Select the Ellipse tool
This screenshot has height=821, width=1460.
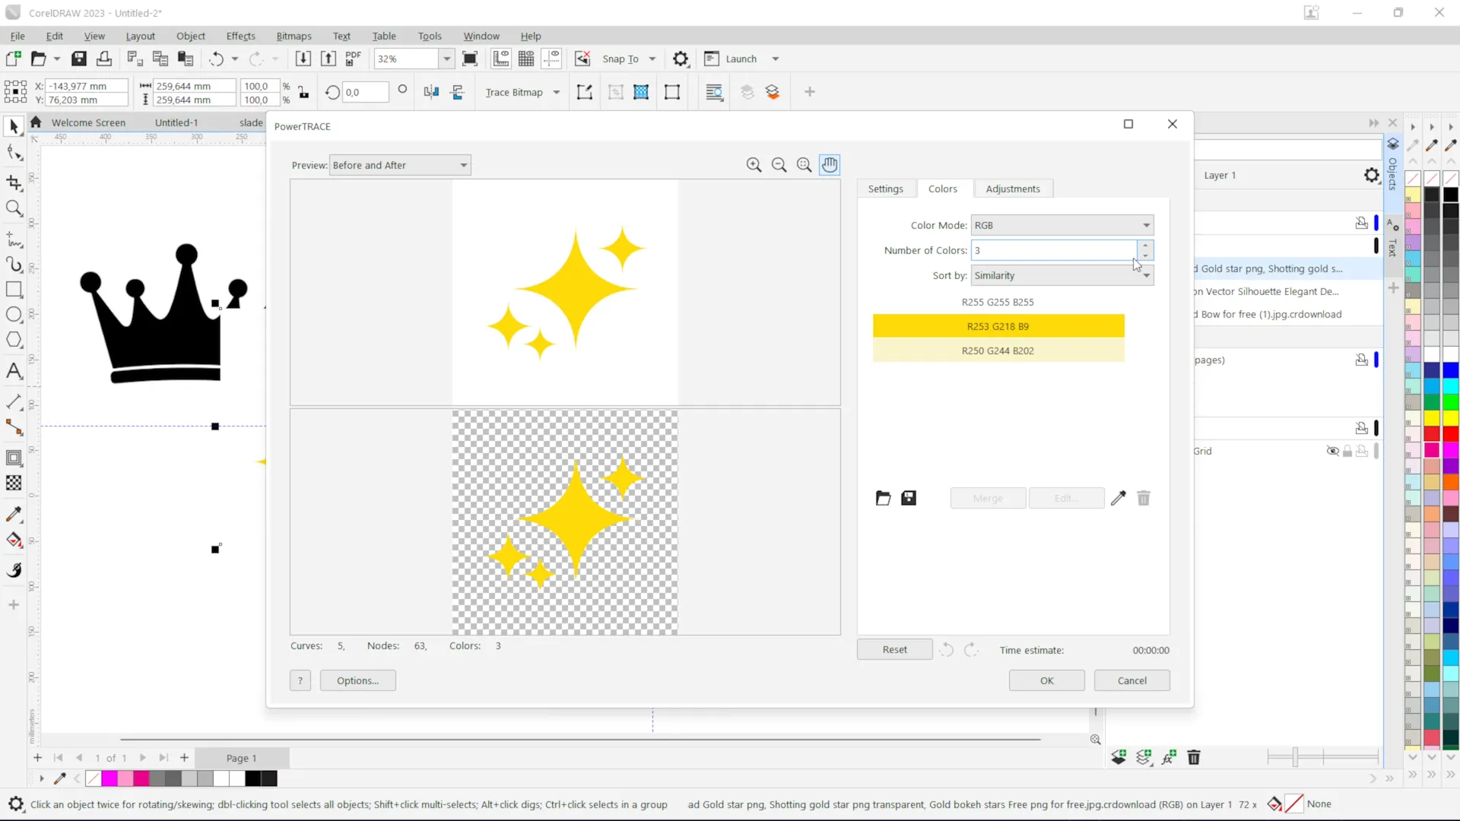point(14,315)
